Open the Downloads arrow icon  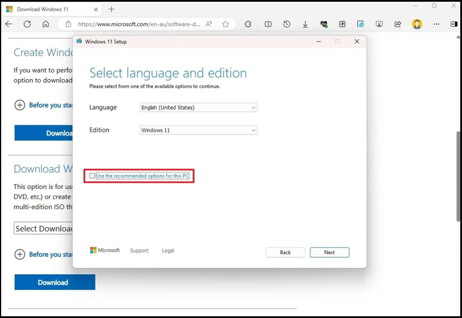coord(305,24)
